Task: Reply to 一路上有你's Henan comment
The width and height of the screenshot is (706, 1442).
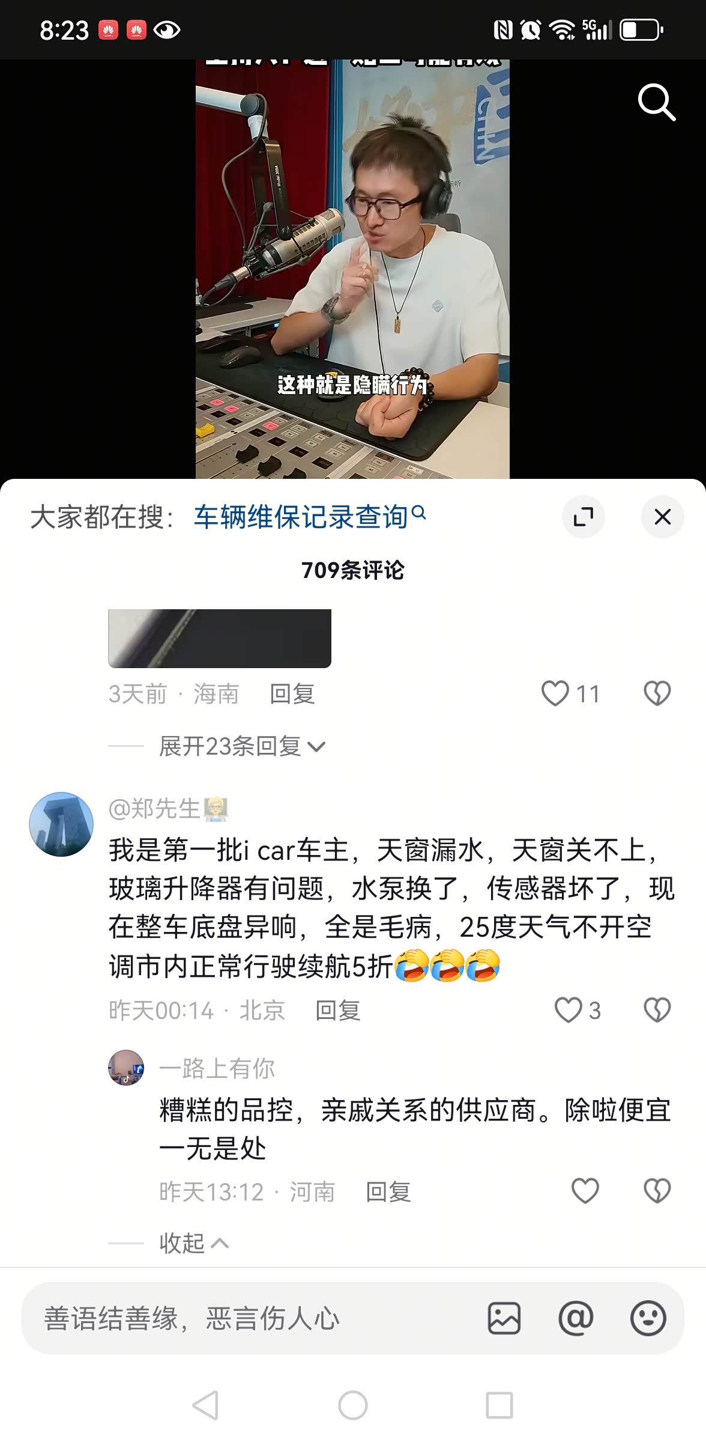Action: click(388, 1191)
